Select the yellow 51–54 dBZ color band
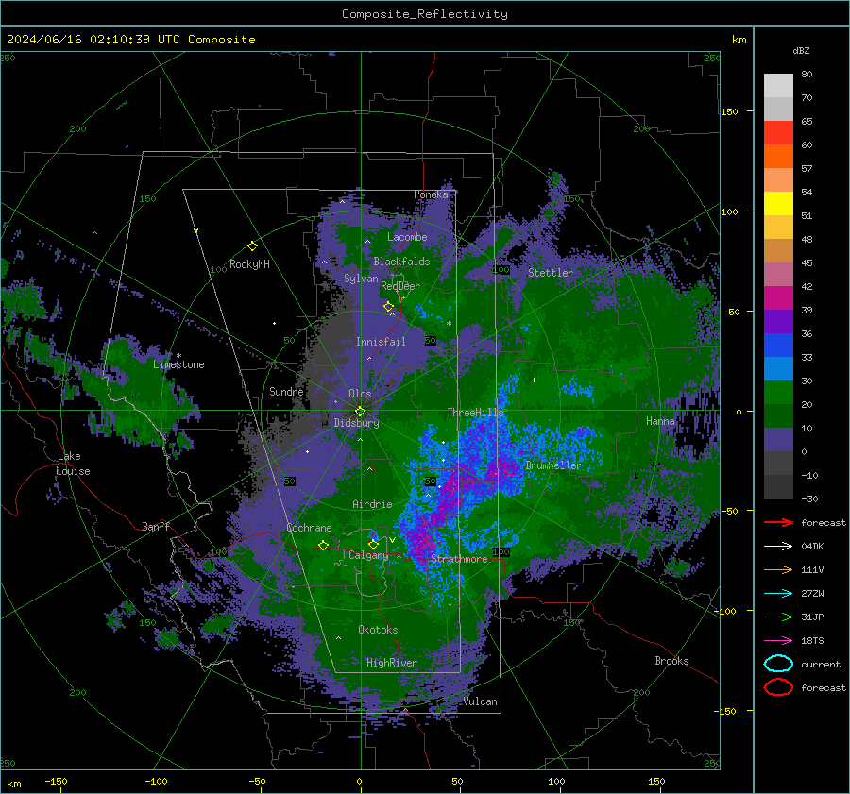This screenshot has width=850, height=794. (778, 204)
